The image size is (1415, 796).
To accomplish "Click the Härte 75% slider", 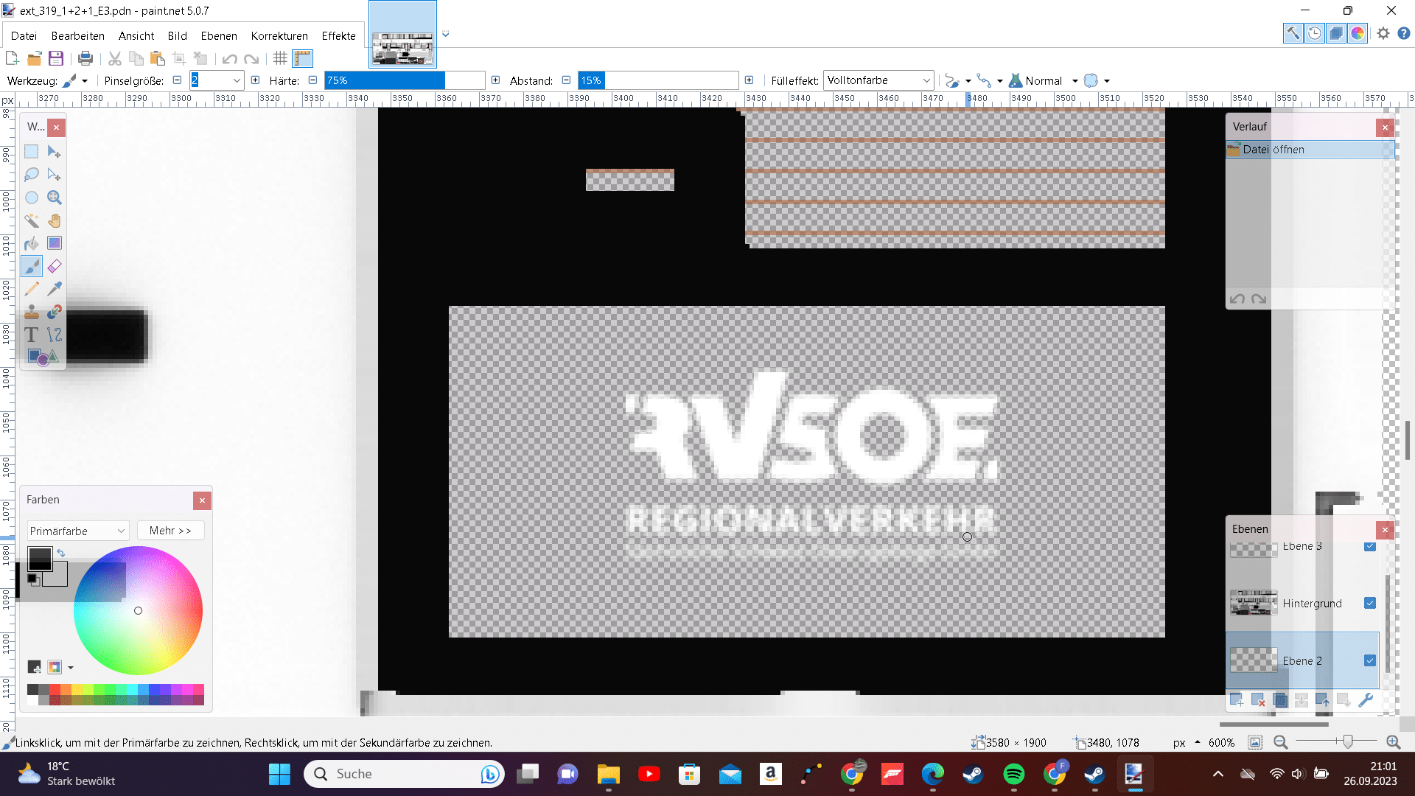I will (404, 80).
